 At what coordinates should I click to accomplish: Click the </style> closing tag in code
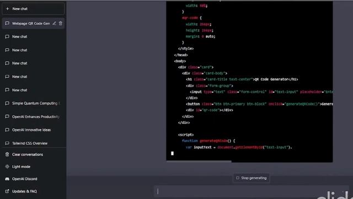[186, 49]
